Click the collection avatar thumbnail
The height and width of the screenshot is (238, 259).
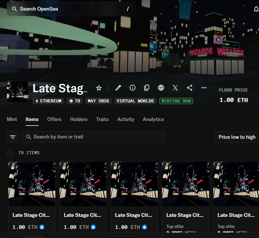[17, 92]
